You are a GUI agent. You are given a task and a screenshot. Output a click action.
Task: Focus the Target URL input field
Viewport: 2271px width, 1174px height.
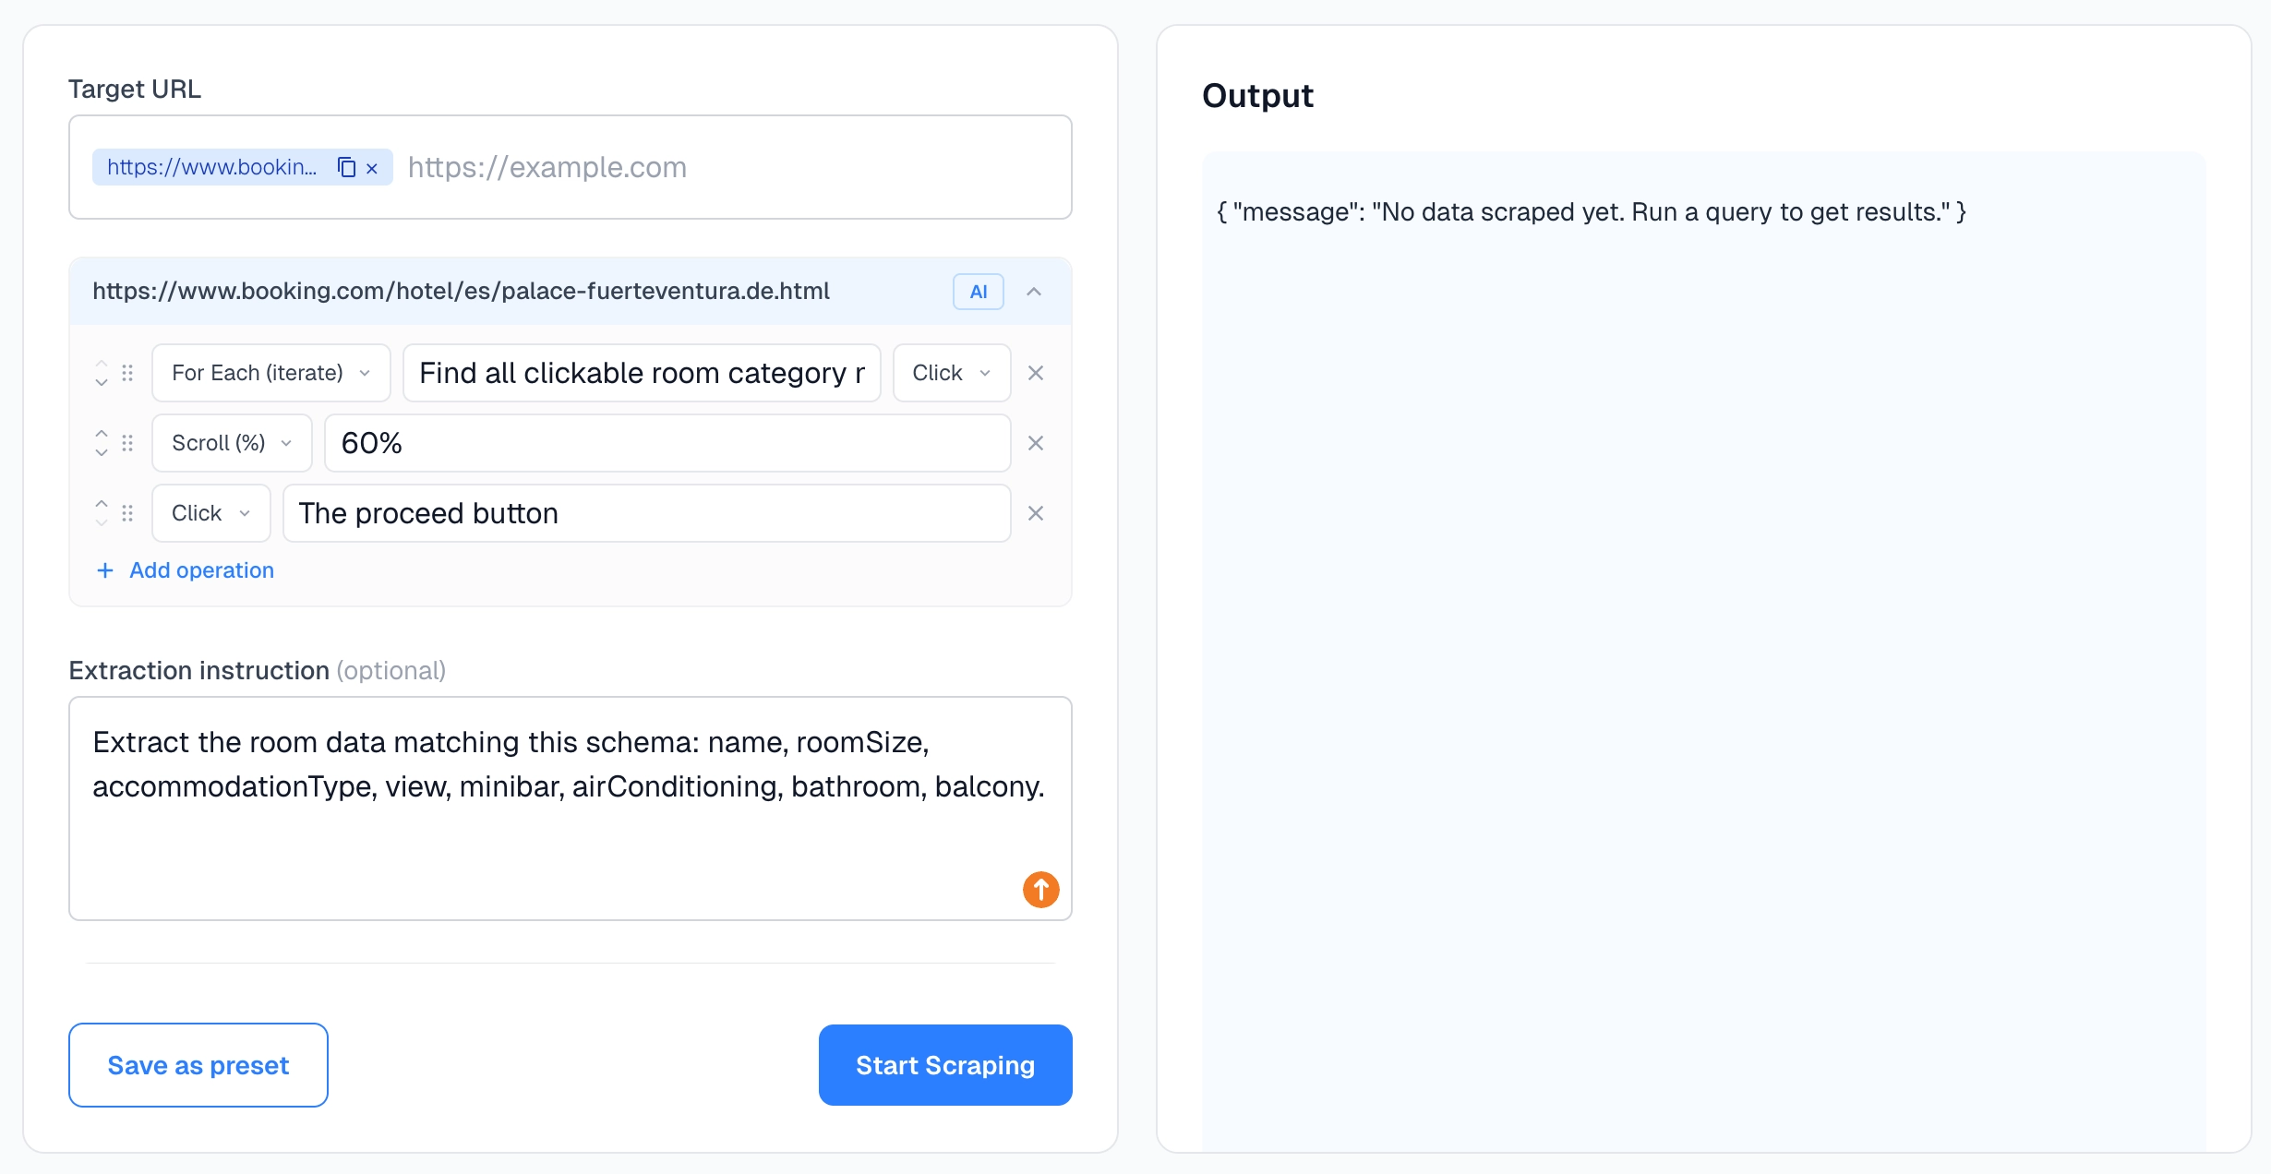click(x=729, y=167)
